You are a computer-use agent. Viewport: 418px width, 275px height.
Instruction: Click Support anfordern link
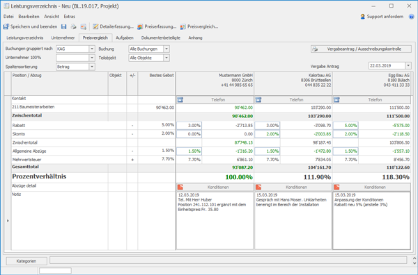382,17
